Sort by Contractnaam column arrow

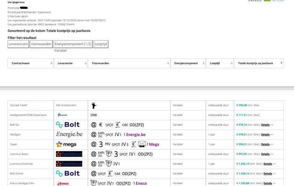(x=51, y=64)
